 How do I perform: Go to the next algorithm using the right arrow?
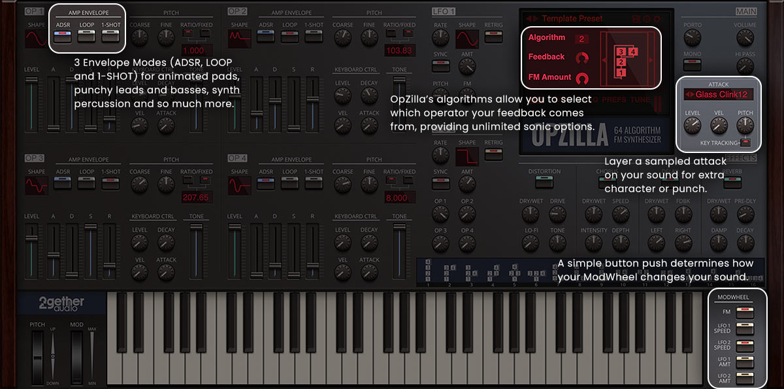coord(650,60)
